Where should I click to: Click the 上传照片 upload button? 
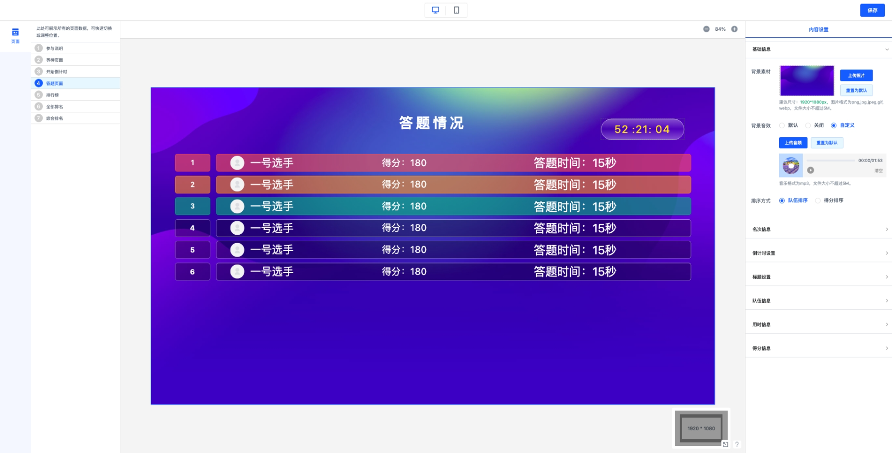pos(856,76)
